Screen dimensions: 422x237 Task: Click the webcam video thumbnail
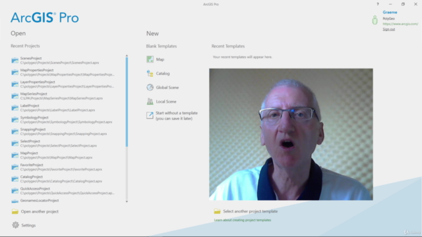click(291, 134)
